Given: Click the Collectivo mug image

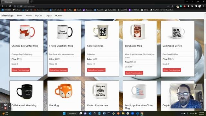Looking at the screenshot, I should coord(101,32).
